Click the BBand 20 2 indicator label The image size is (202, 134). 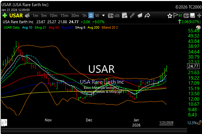pos(110,28)
